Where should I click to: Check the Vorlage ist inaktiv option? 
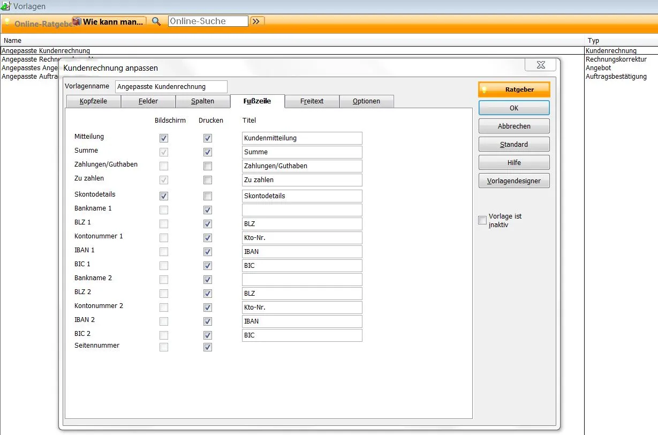[x=482, y=220]
